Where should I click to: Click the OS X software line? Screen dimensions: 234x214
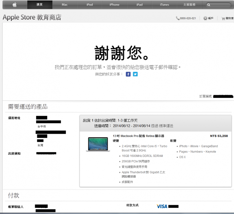coord(182,157)
